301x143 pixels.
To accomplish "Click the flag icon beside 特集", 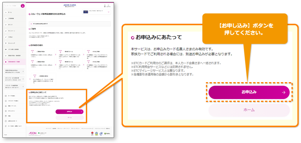I will [x=6, y=116].
